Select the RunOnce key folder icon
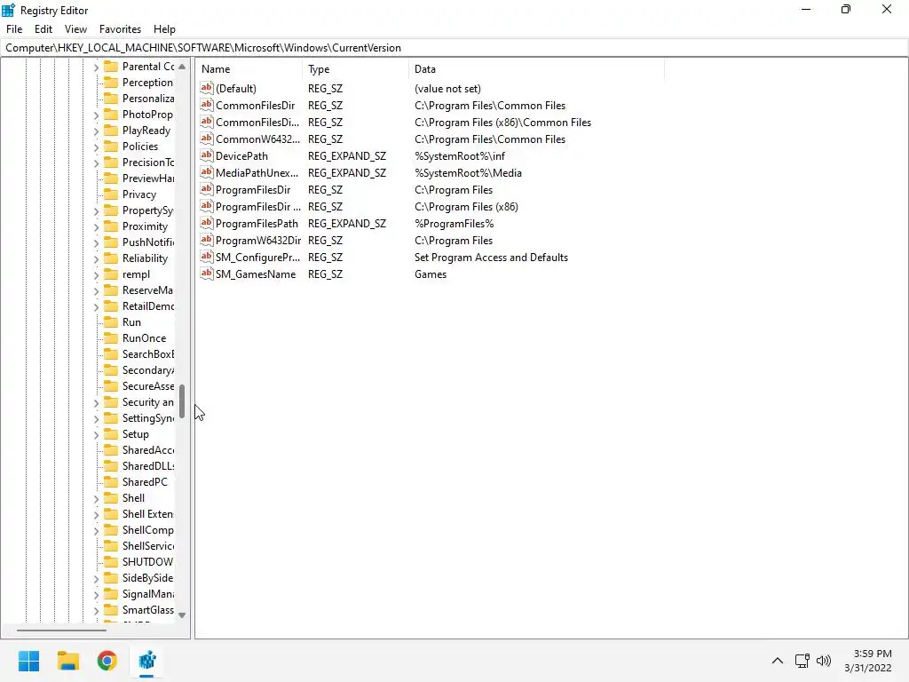 click(111, 338)
